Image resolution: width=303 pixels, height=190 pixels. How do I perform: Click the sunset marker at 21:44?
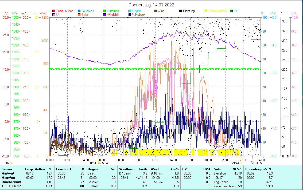click(236, 163)
